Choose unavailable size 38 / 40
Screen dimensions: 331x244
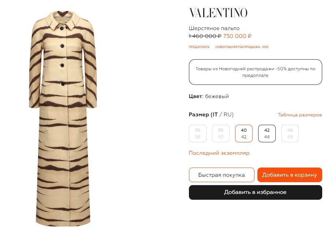pyautogui.click(x=220, y=134)
